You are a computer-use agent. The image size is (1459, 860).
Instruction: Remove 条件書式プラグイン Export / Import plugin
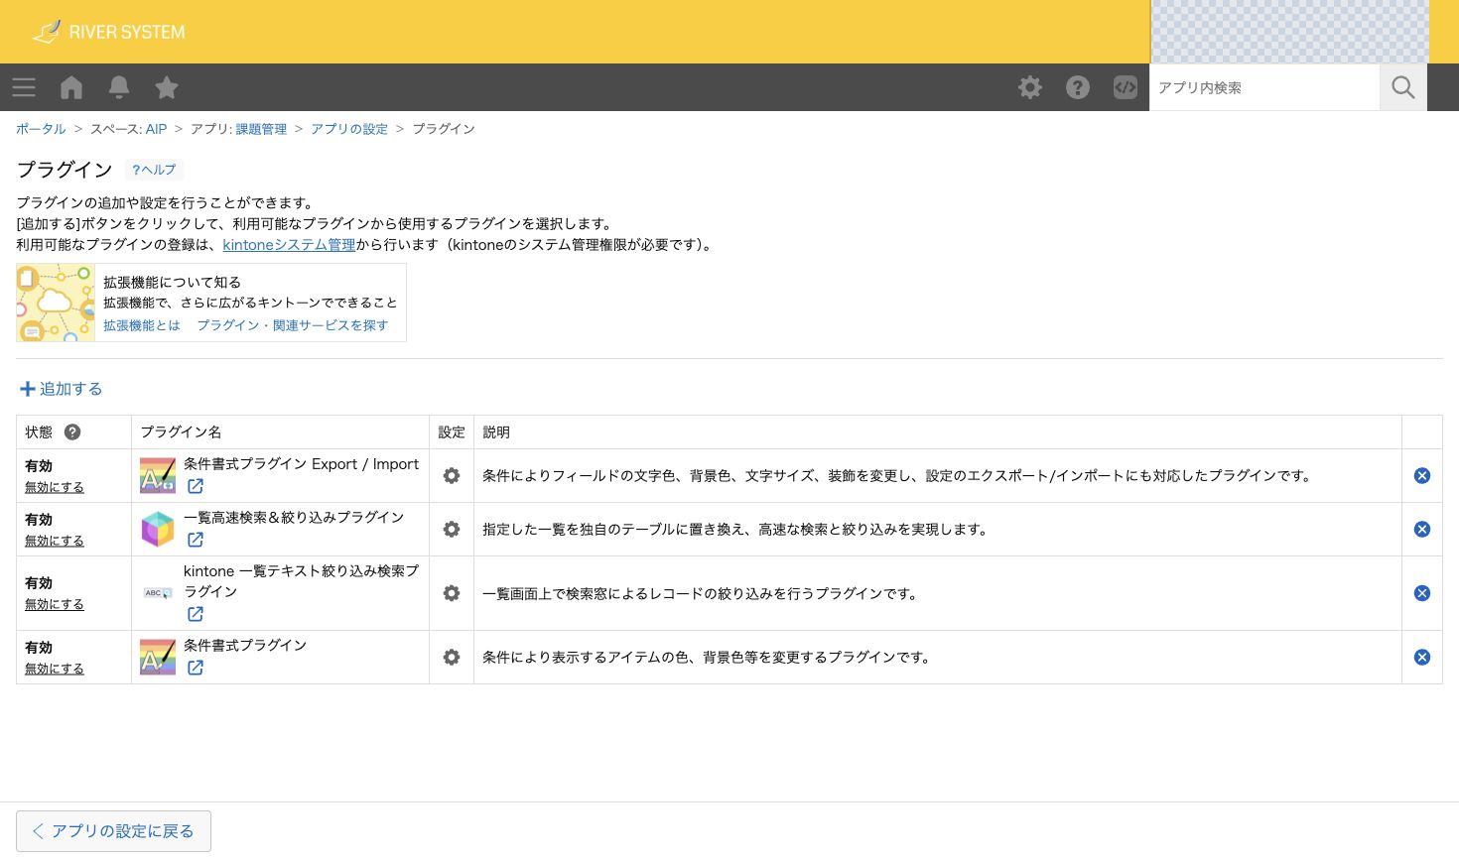[1422, 476]
